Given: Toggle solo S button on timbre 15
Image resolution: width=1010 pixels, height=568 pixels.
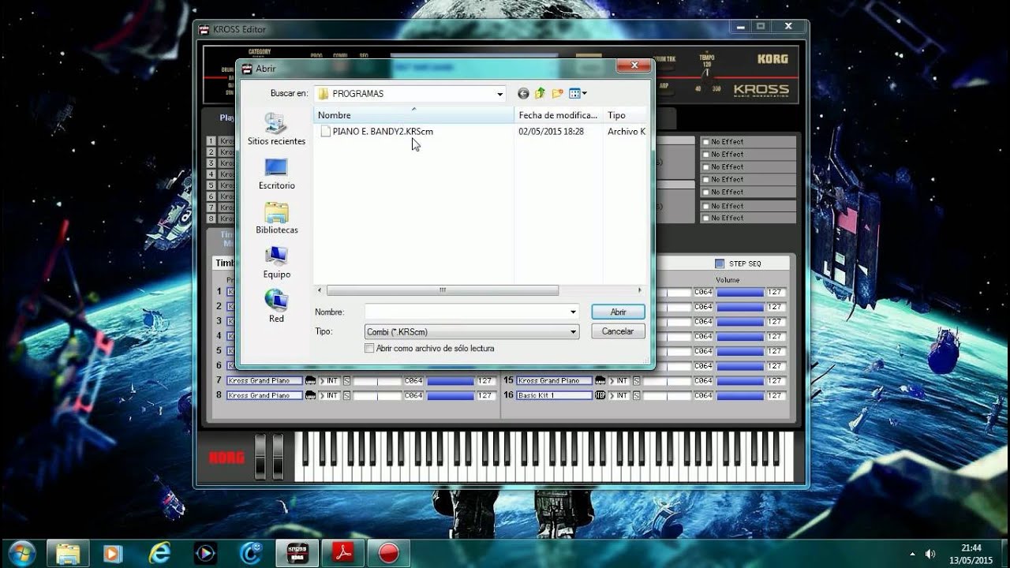Looking at the screenshot, I should (x=637, y=381).
